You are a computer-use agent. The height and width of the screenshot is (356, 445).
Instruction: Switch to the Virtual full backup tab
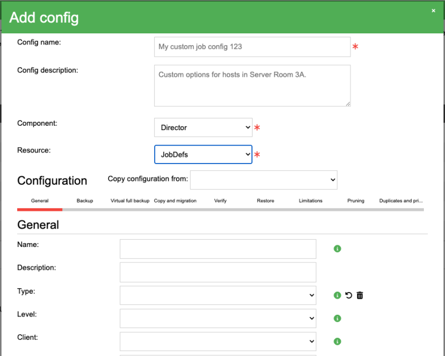click(130, 201)
